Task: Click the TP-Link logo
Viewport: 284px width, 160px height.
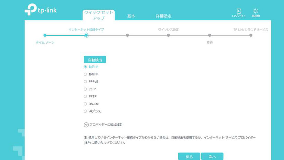Action: click(x=40, y=10)
